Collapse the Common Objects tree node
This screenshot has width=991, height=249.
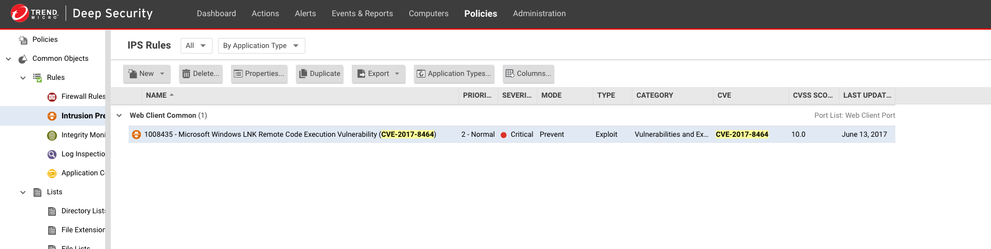click(x=8, y=59)
